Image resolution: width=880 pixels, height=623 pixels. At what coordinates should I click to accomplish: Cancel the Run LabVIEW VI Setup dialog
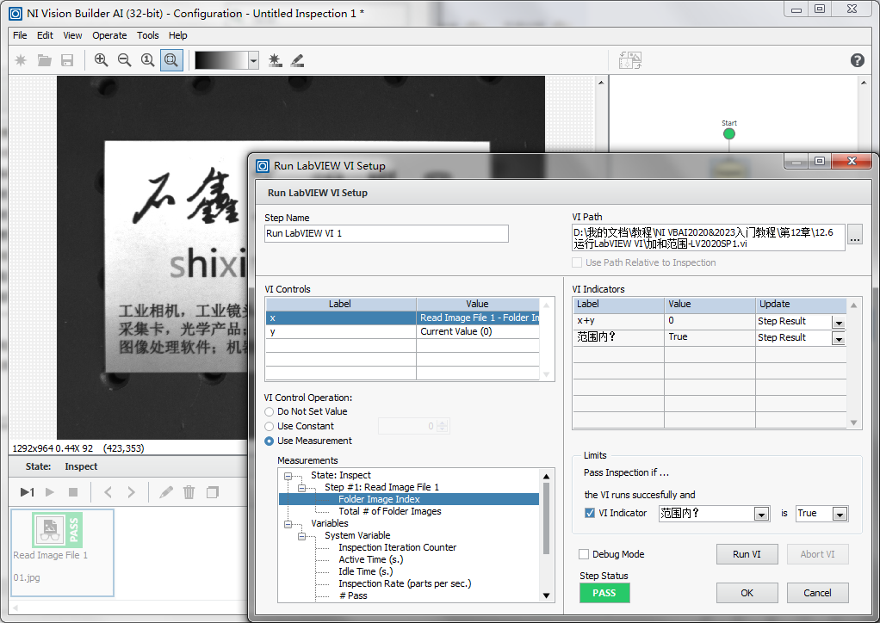click(817, 593)
